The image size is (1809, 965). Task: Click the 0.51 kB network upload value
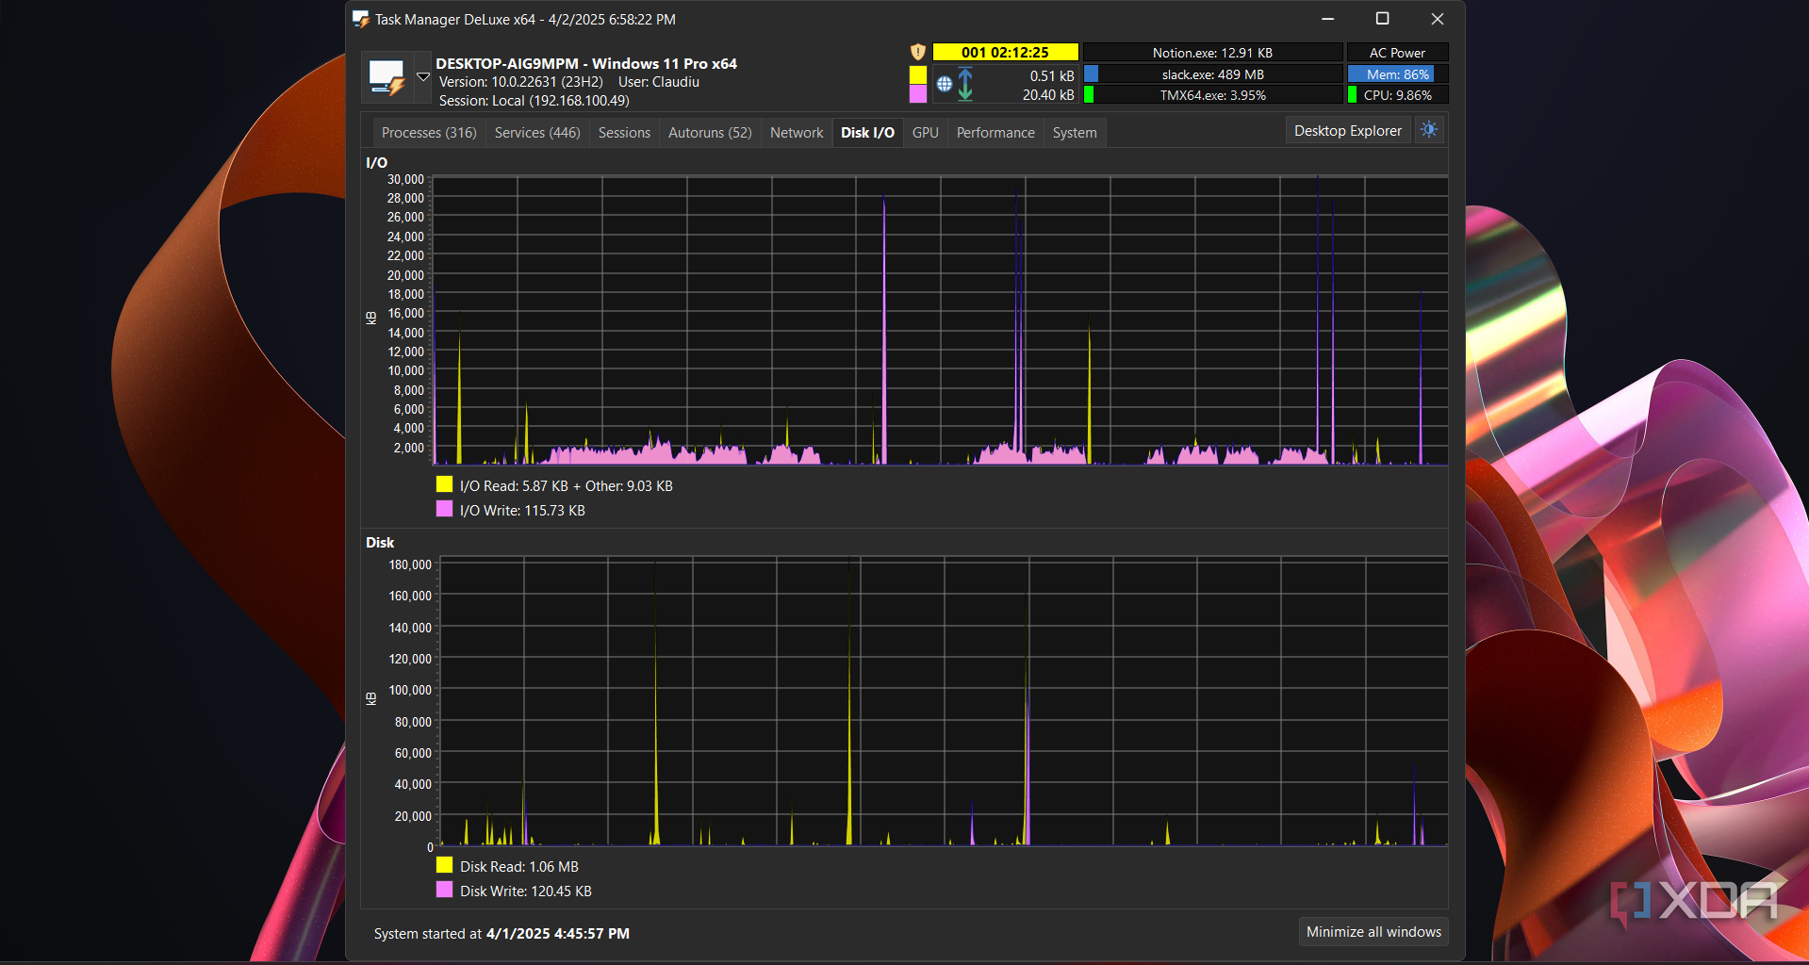tap(1051, 75)
